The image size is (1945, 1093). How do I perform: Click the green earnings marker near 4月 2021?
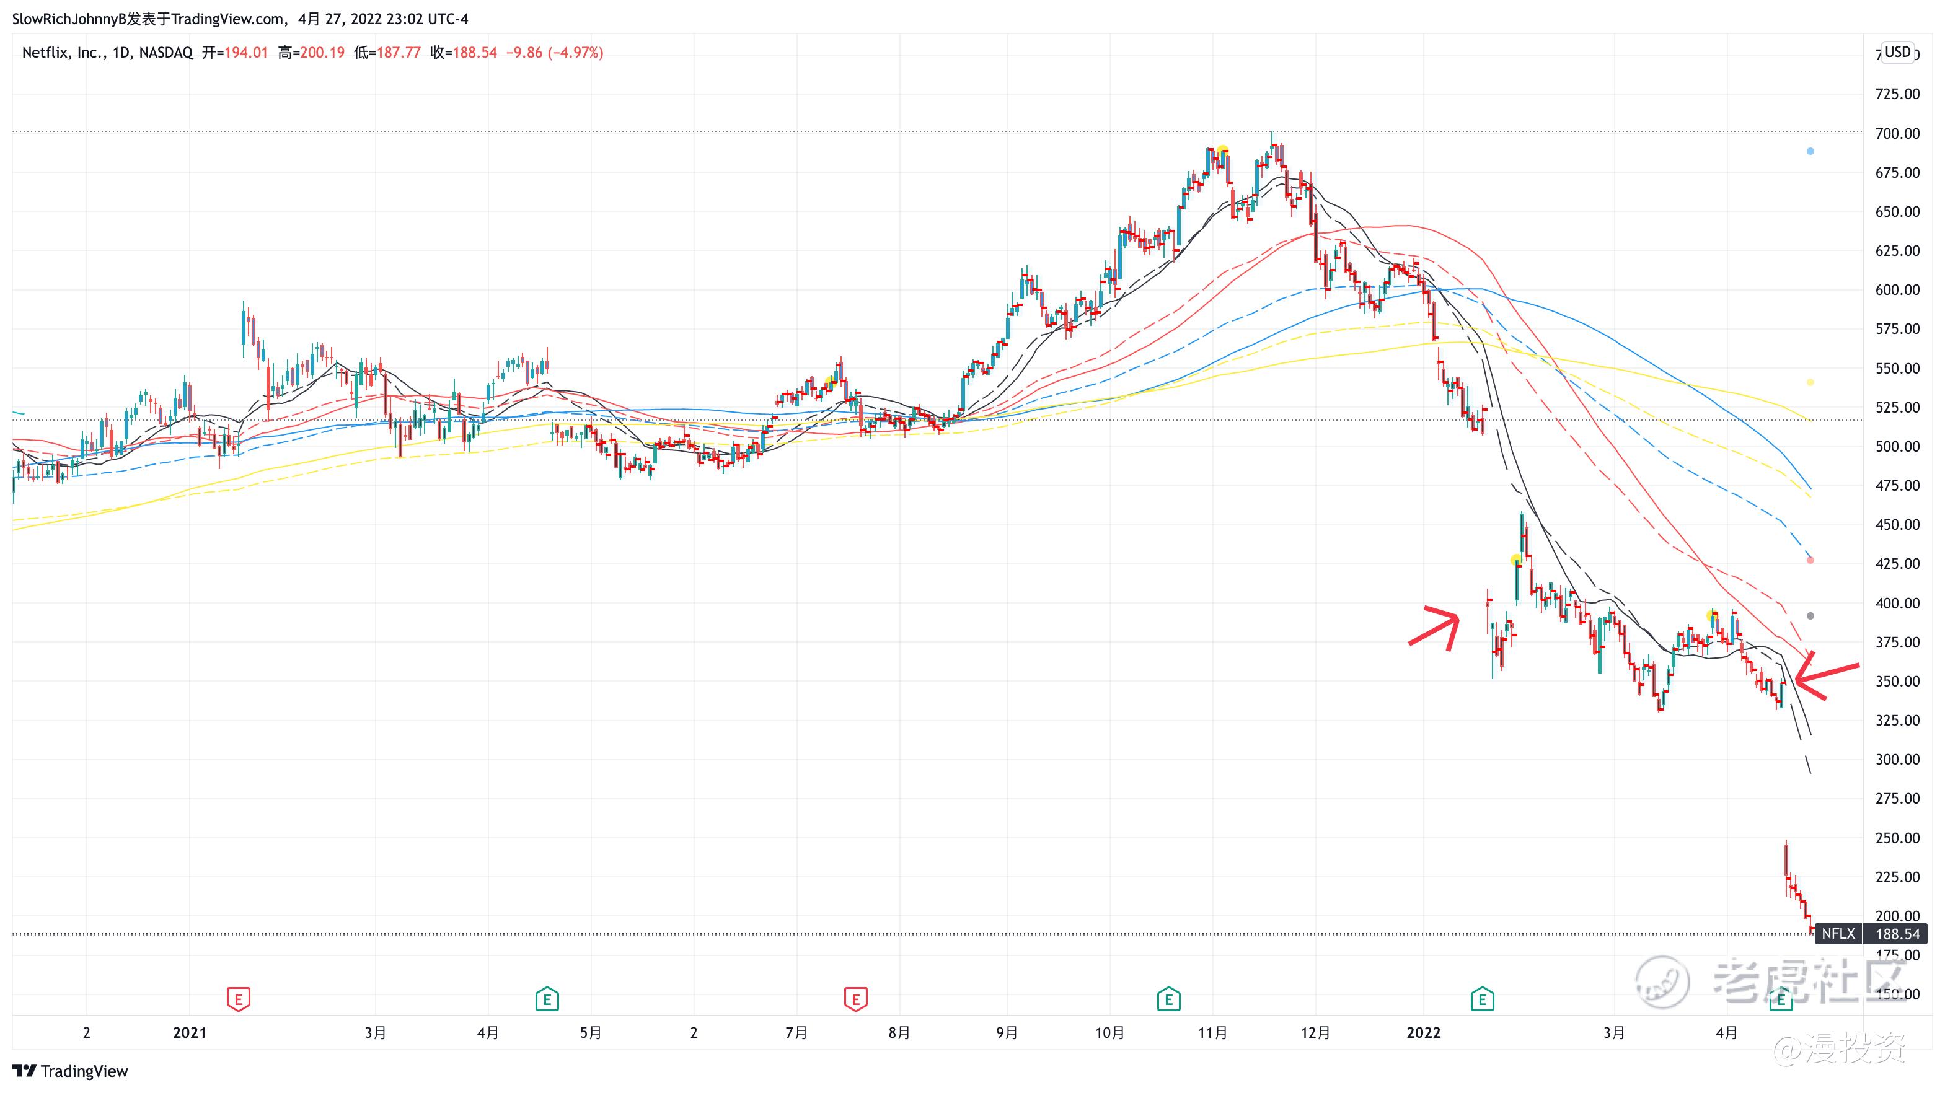pyautogui.click(x=547, y=999)
